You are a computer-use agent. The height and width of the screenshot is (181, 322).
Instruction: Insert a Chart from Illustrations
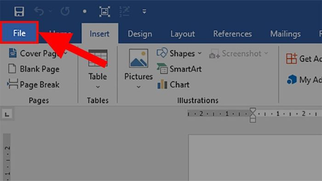click(173, 85)
